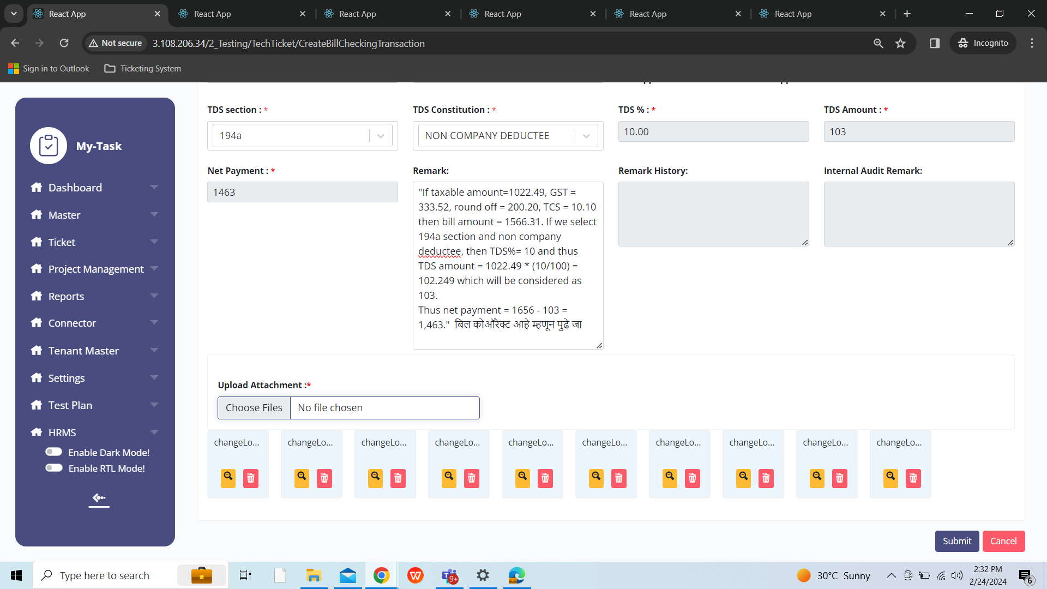The height and width of the screenshot is (589, 1047).
Task: Click the home icon beside Dashboard
Action: tap(37, 188)
